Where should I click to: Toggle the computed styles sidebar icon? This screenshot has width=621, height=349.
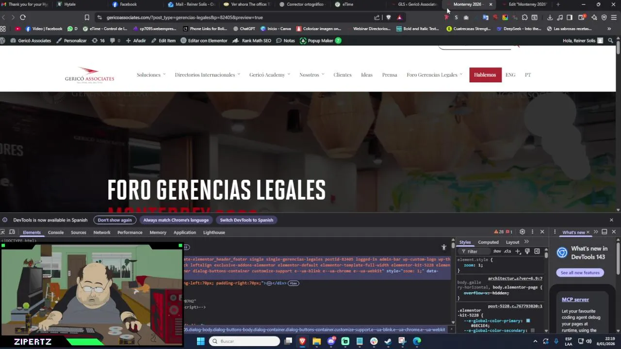tap(537, 251)
